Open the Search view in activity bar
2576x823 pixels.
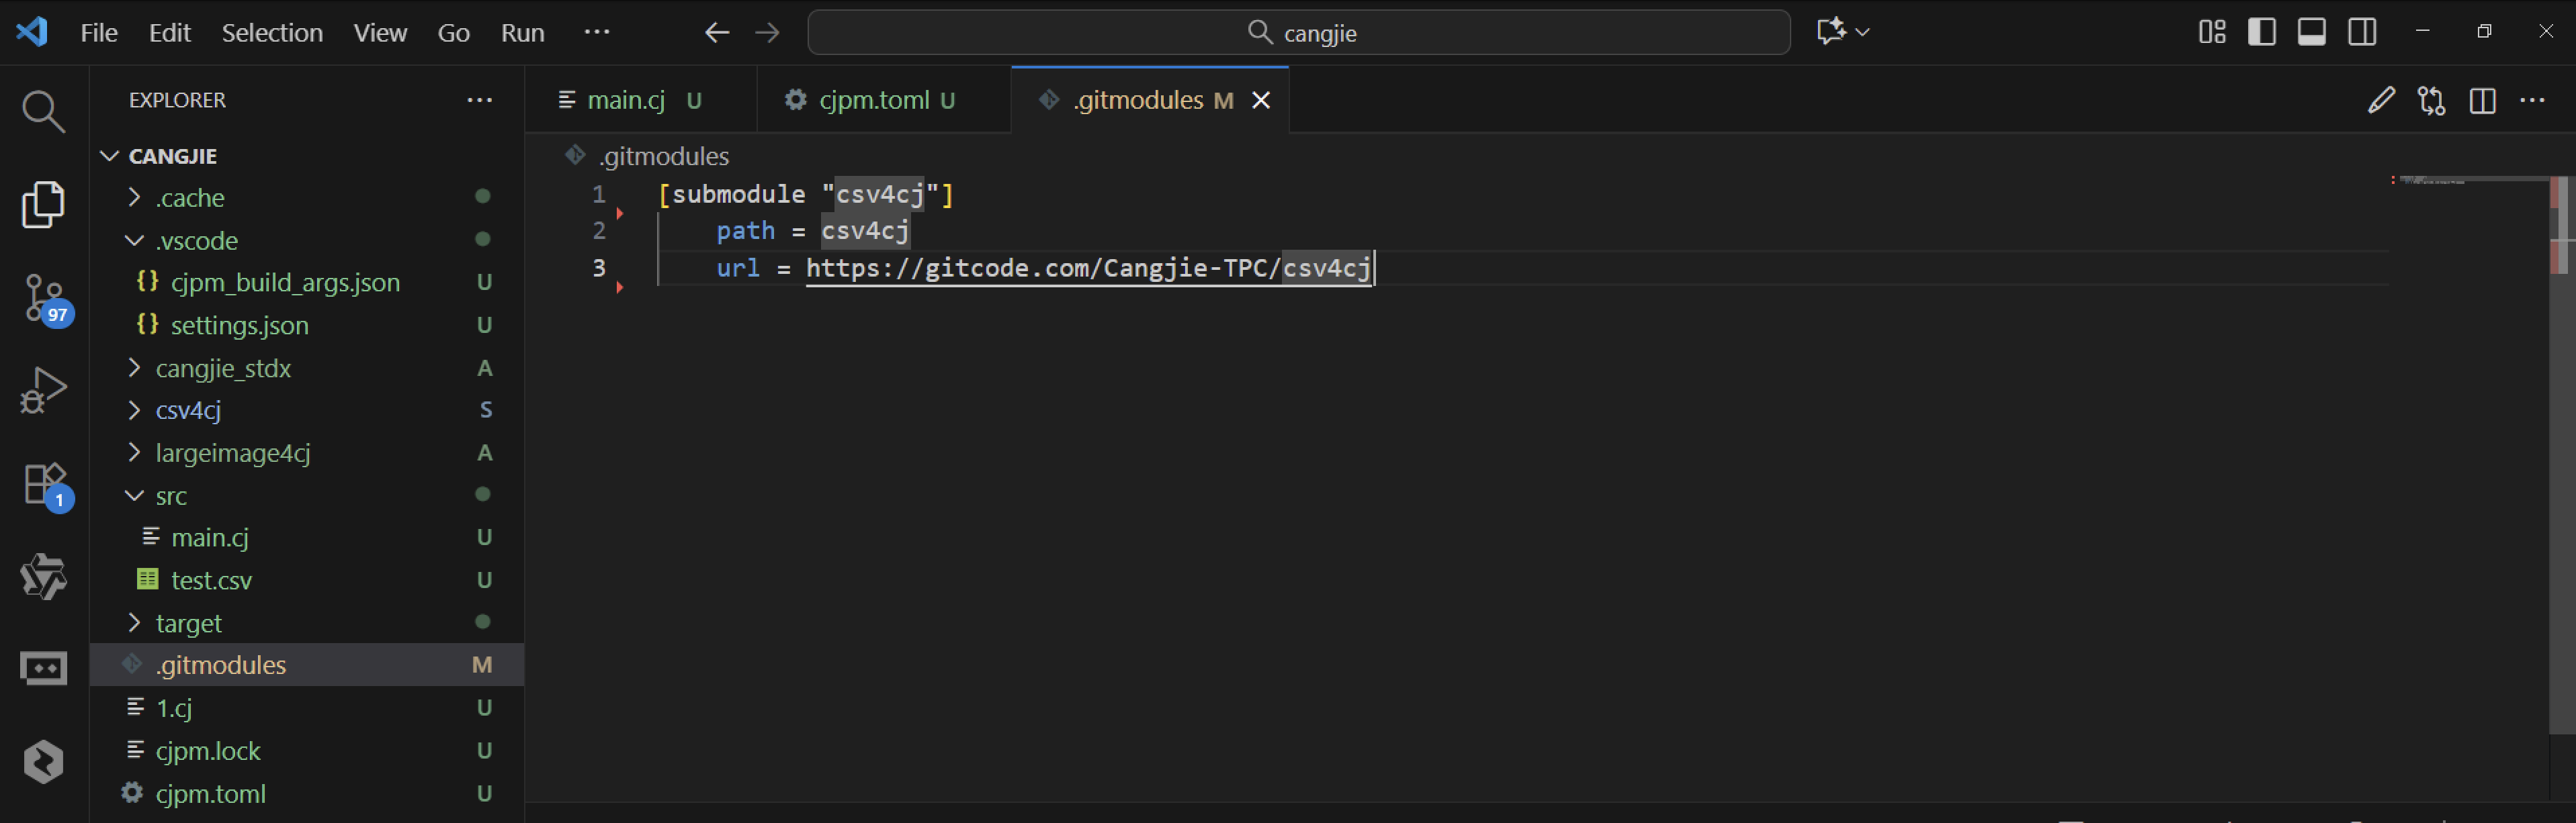point(43,111)
